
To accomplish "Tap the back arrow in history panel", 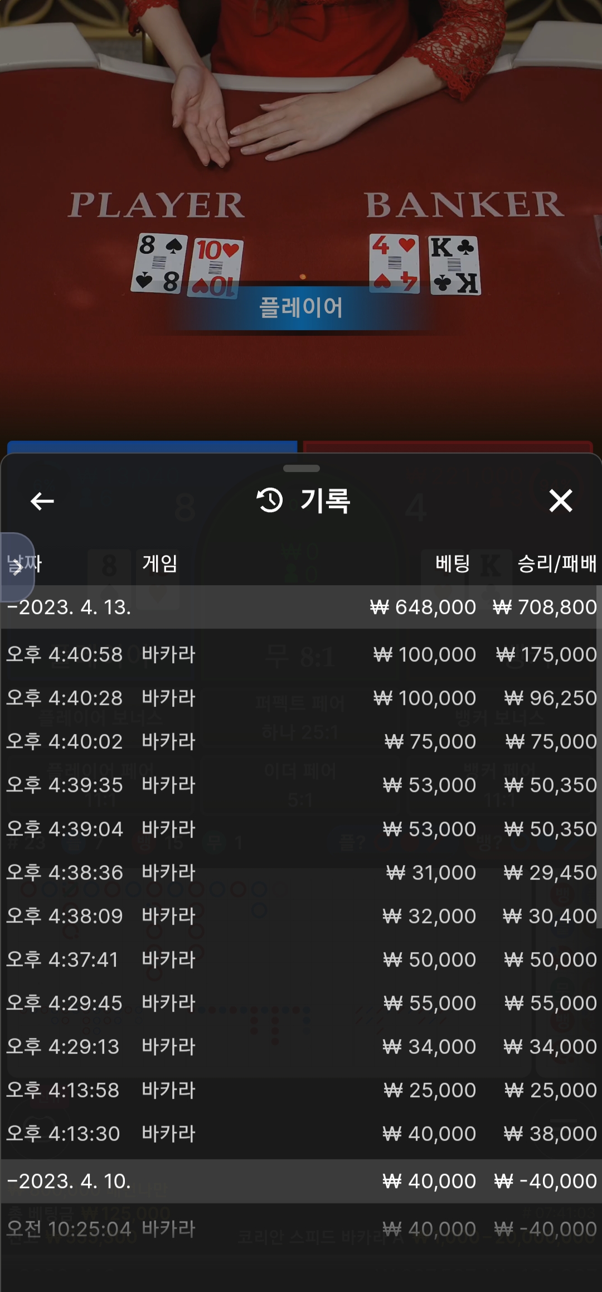I will (42, 501).
